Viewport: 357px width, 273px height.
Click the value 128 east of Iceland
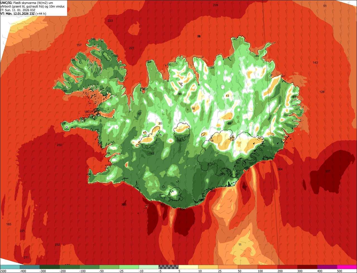(322, 92)
